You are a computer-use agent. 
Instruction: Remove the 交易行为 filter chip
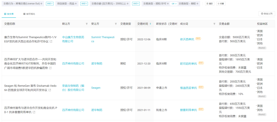(x=41, y=4)
